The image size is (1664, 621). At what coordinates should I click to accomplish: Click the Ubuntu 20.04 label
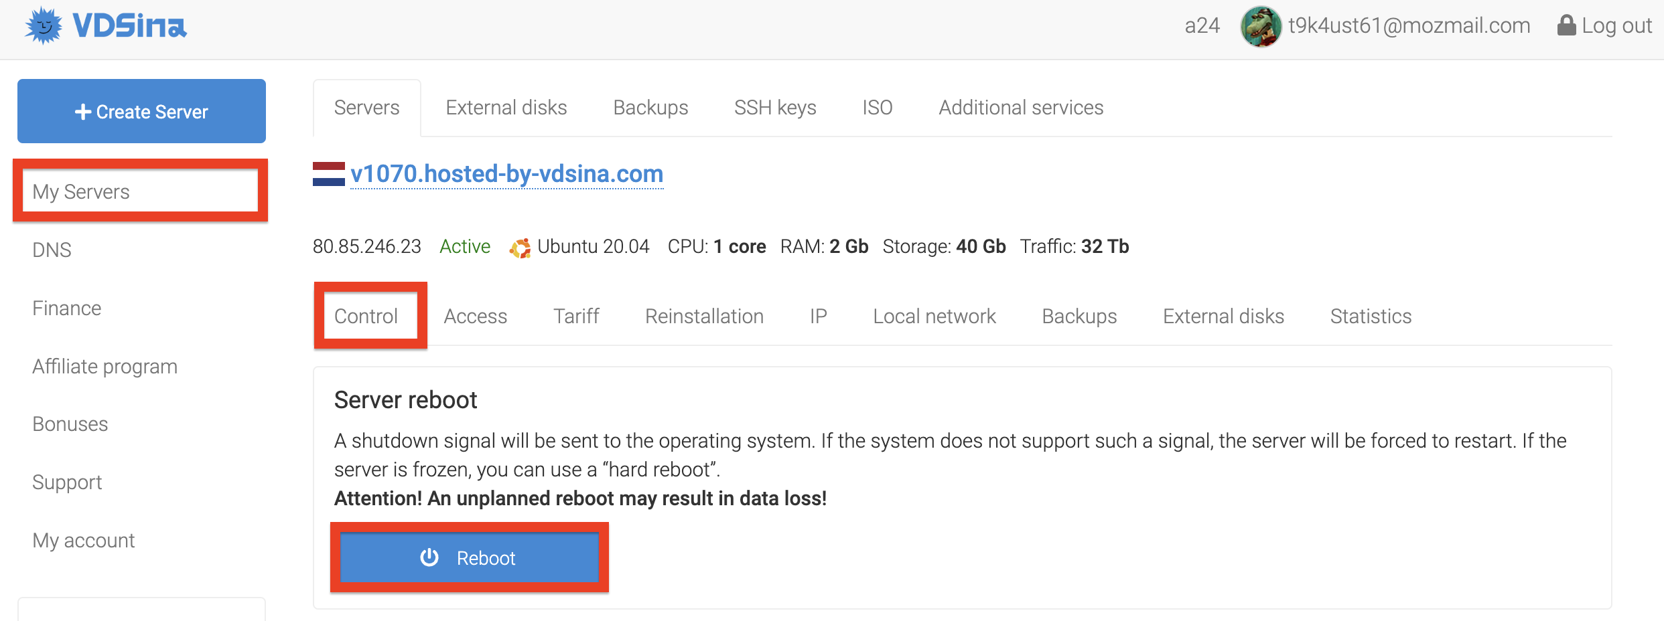pyautogui.click(x=594, y=247)
